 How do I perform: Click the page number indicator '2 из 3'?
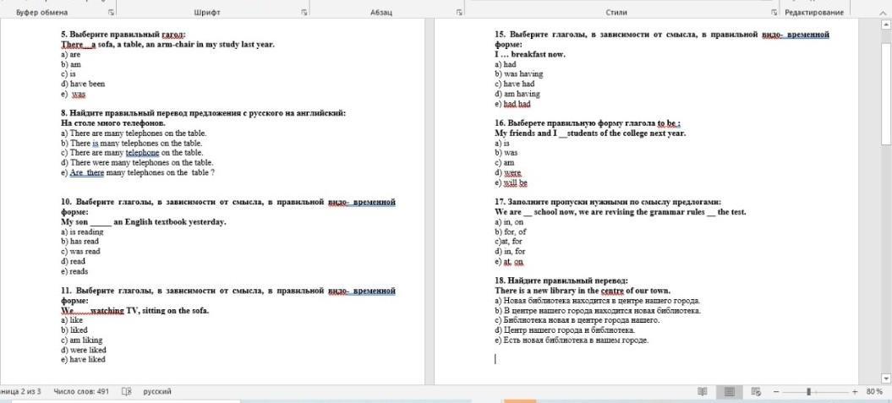tap(19, 392)
